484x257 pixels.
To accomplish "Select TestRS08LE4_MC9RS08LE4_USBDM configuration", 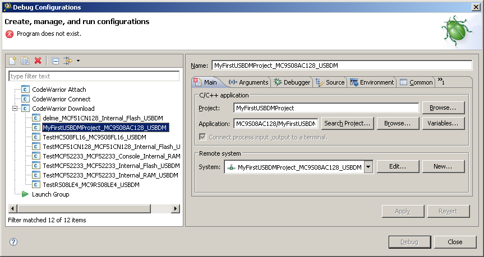I will pos(91,185).
